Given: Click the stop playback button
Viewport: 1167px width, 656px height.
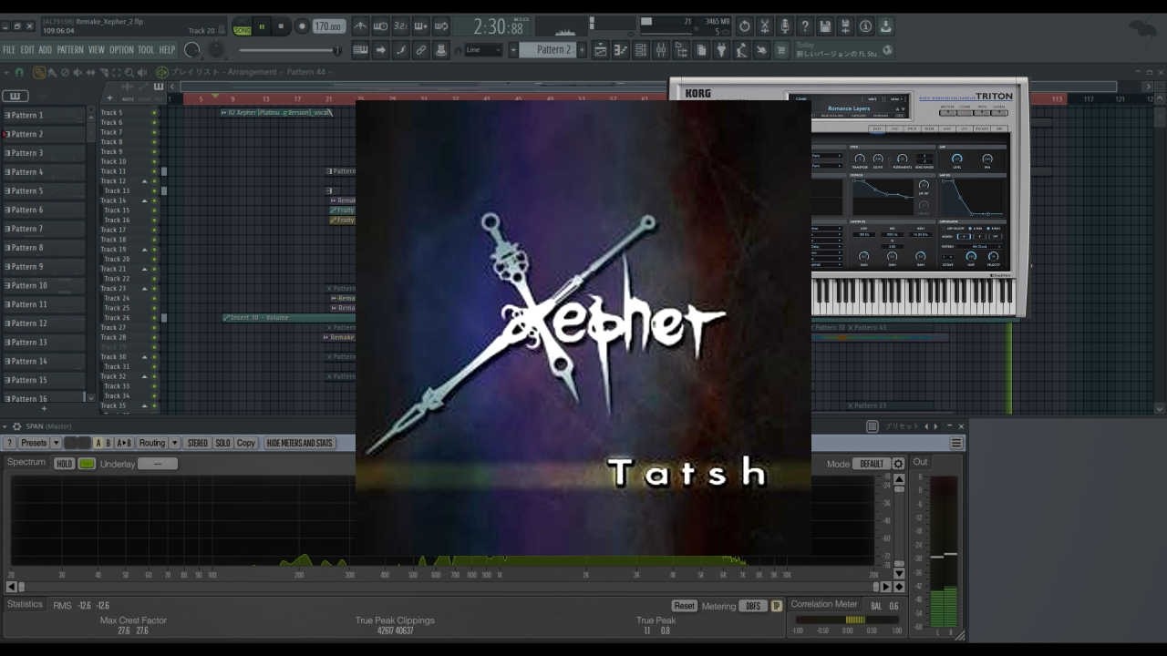Looking at the screenshot, I should [x=281, y=27].
